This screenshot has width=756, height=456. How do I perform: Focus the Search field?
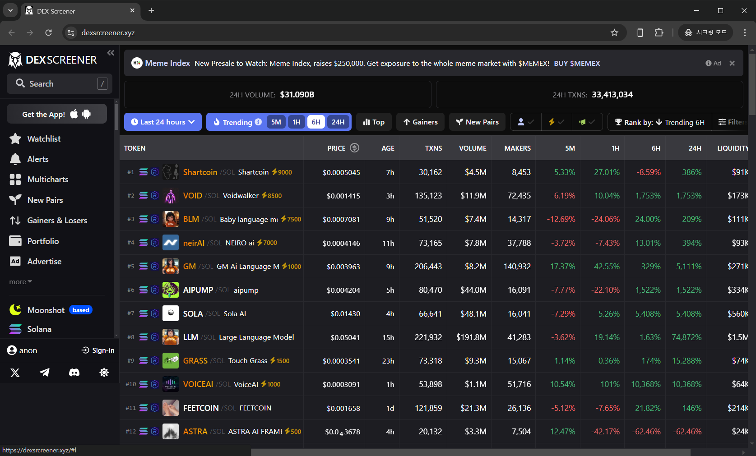pos(60,83)
